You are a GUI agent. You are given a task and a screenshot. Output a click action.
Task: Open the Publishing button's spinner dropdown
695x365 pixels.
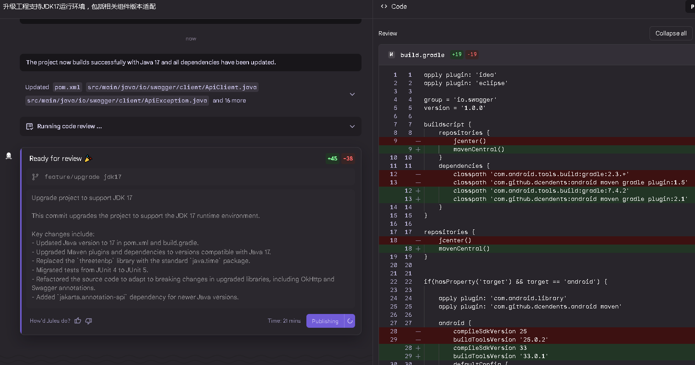click(x=350, y=321)
